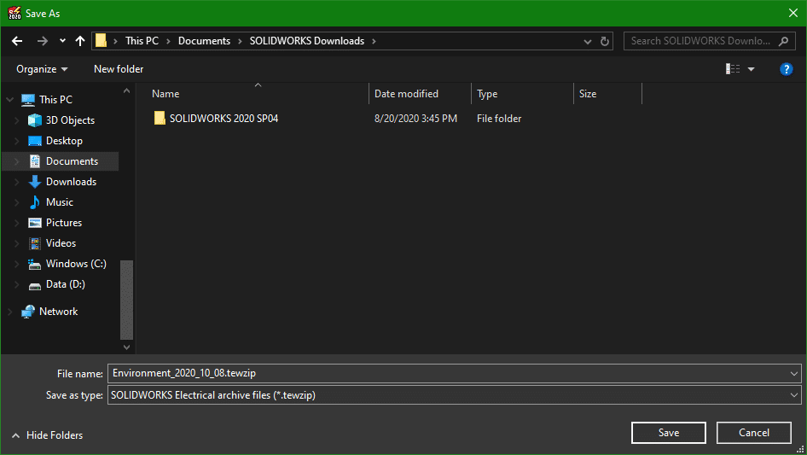Viewport: 807px width, 455px height.
Task: Open view options dropdown arrow
Action: (751, 69)
